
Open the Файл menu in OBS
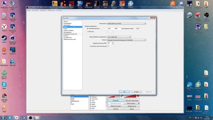pyautogui.click(x=29, y=10)
